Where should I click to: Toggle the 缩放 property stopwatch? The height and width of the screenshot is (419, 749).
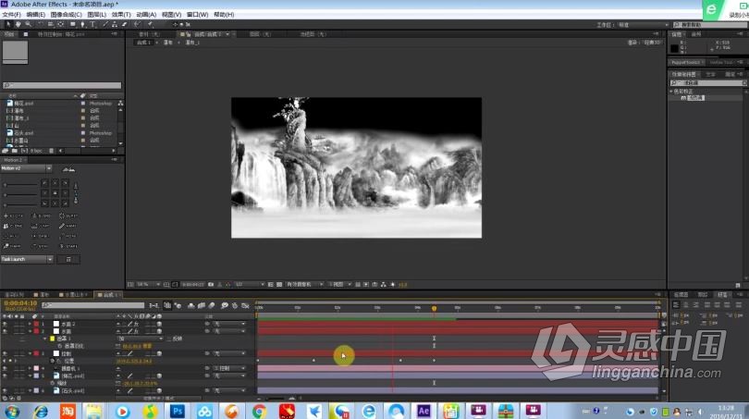(52, 383)
